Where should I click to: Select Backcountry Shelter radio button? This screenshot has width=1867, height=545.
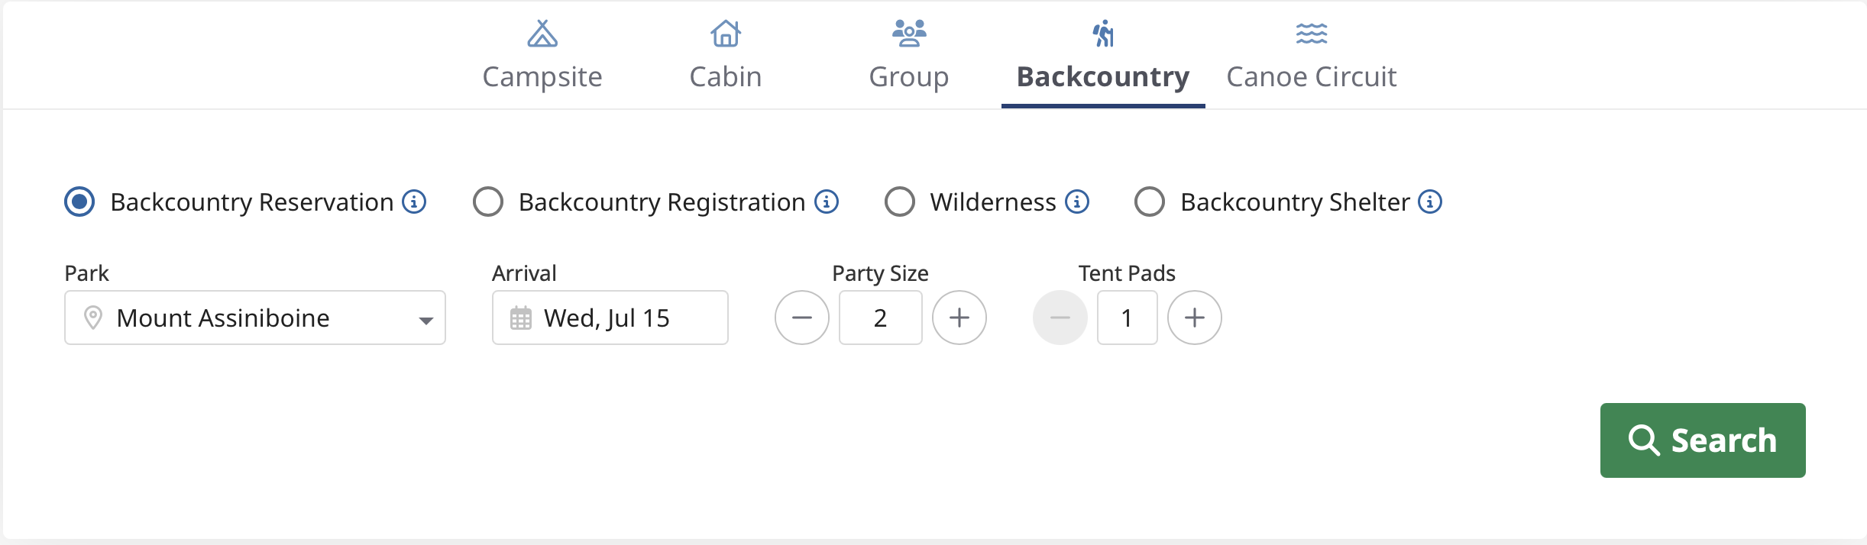point(1149,202)
